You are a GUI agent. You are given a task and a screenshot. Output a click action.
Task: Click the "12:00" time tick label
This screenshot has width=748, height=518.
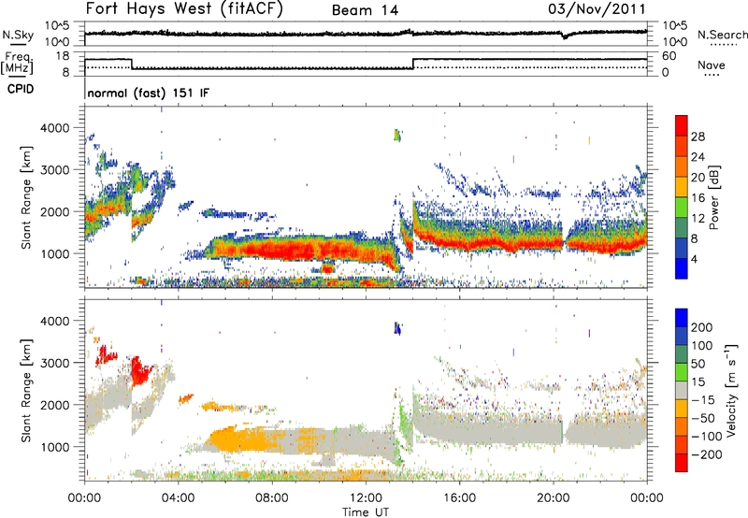[366, 498]
